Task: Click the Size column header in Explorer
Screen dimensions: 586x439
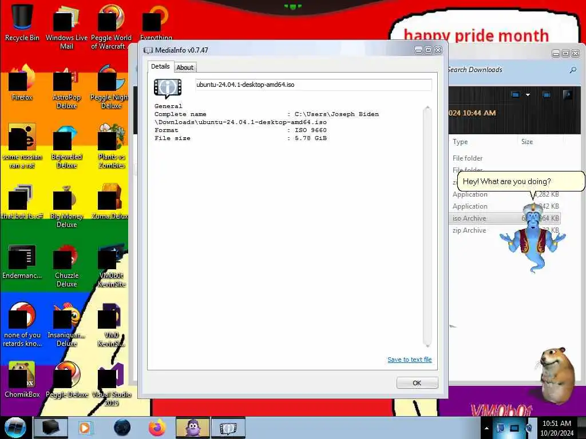Action: tap(527, 142)
